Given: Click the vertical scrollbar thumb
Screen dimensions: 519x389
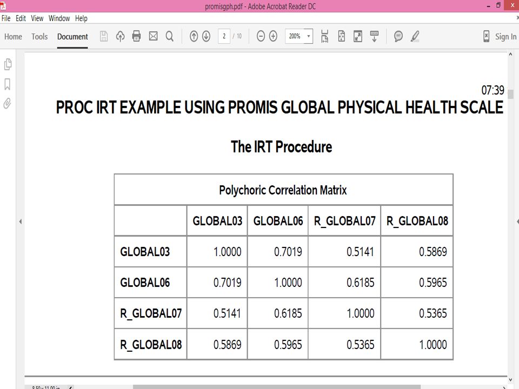Looking at the screenshot, I should click(510, 94).
